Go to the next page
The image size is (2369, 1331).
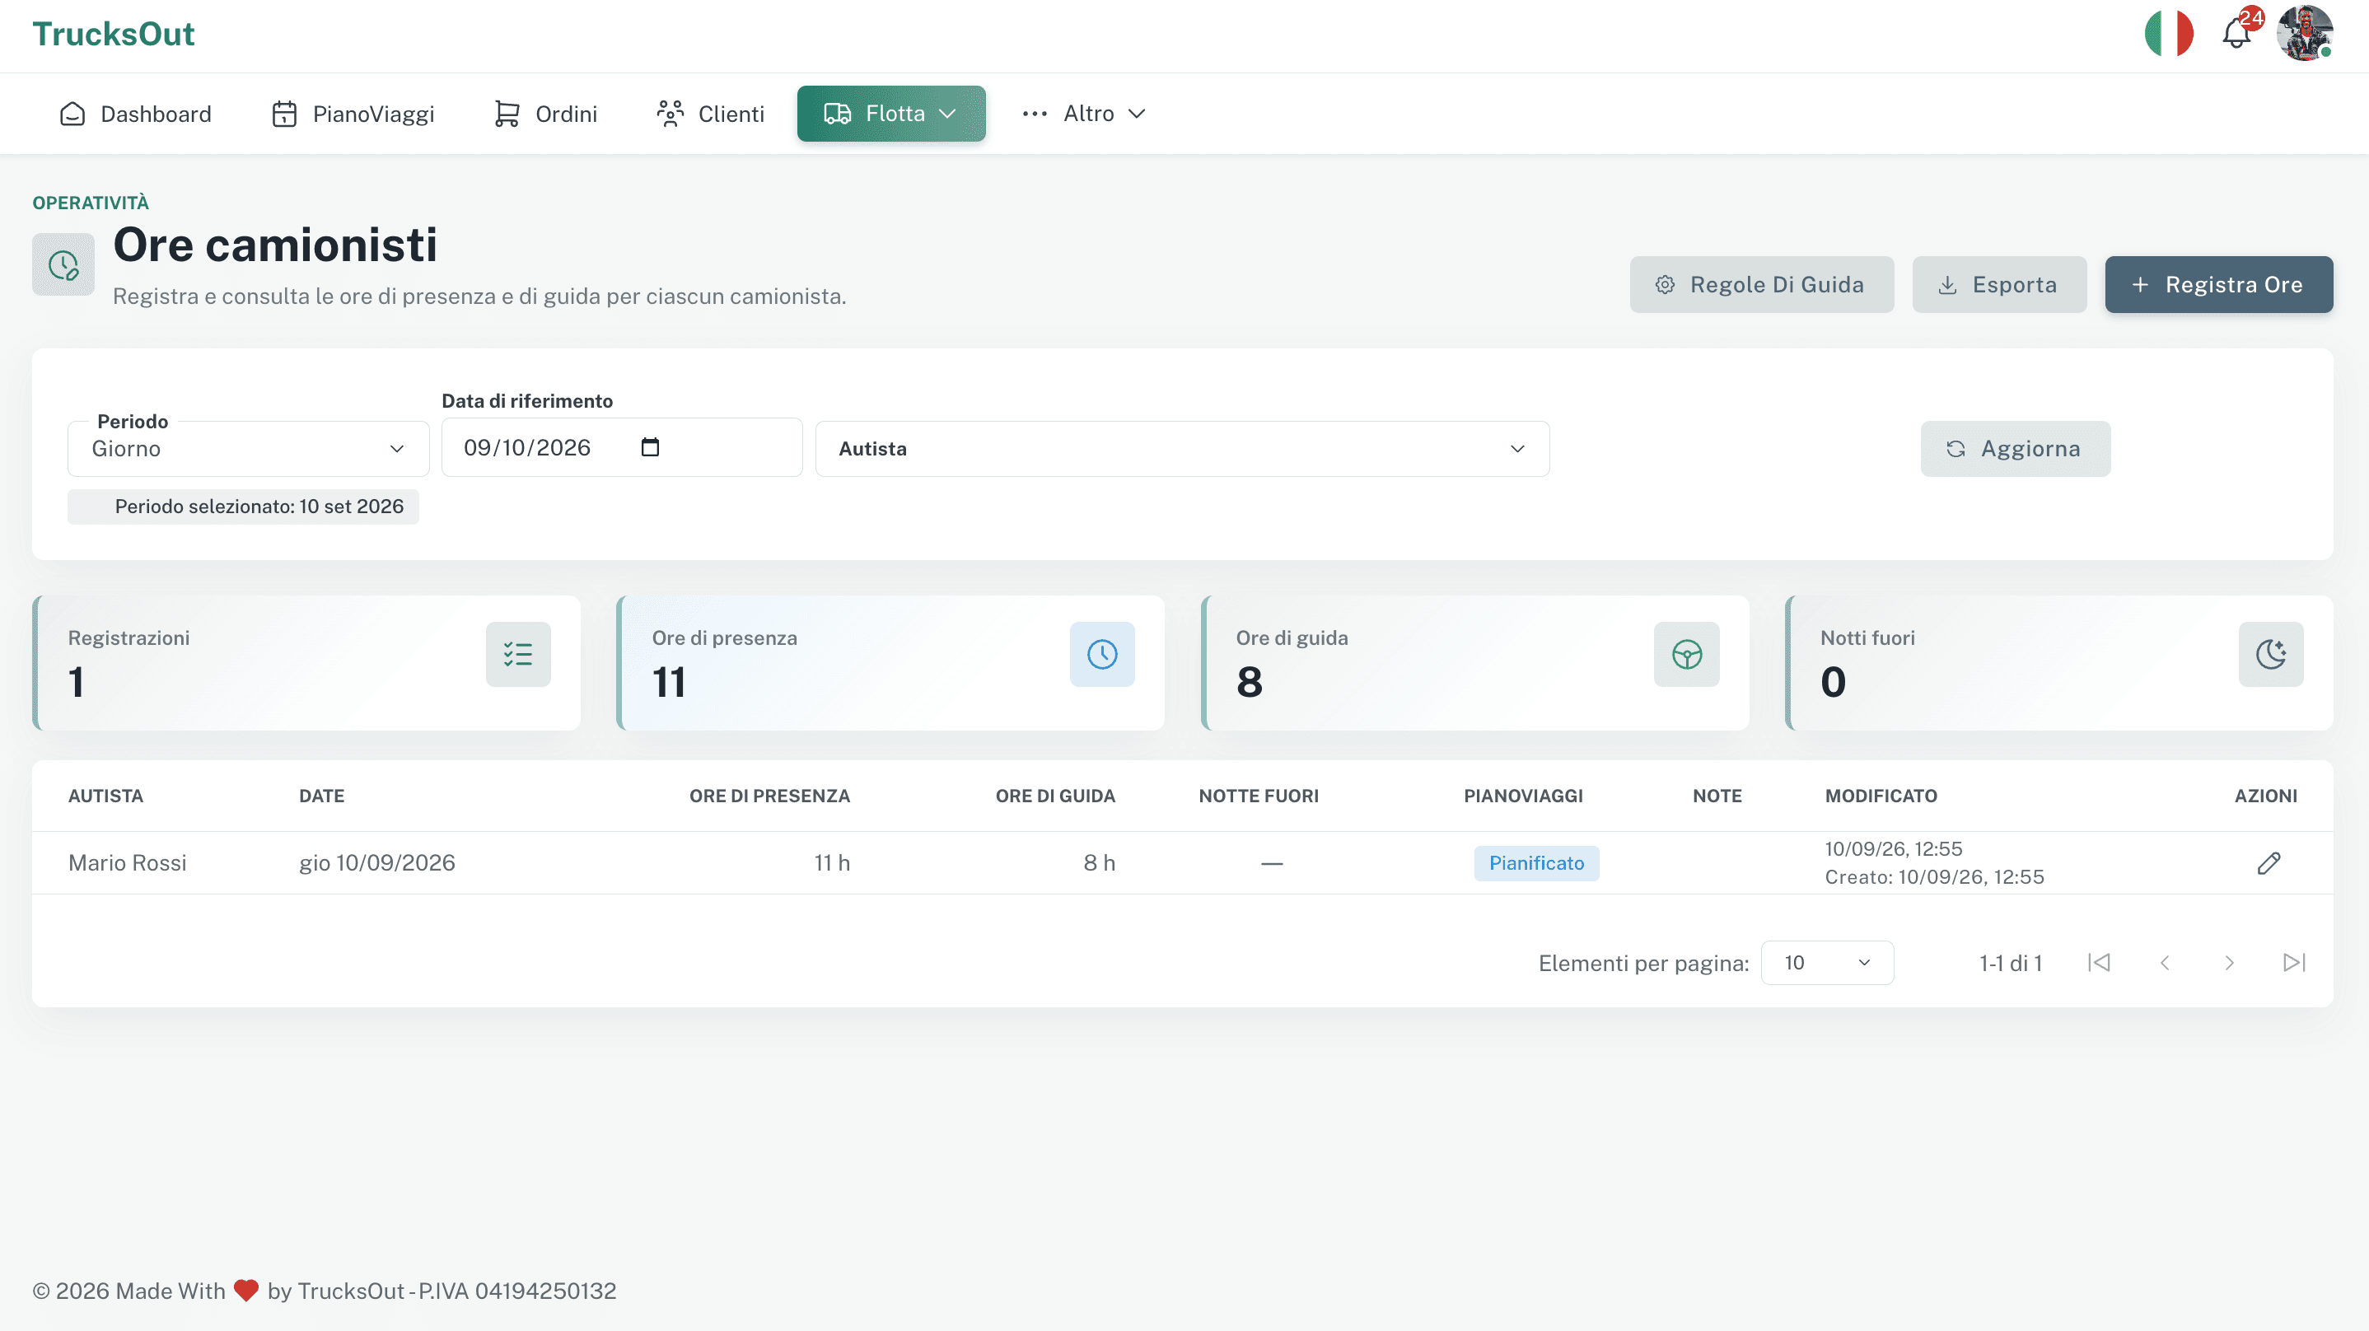(x=2229, y=962)
